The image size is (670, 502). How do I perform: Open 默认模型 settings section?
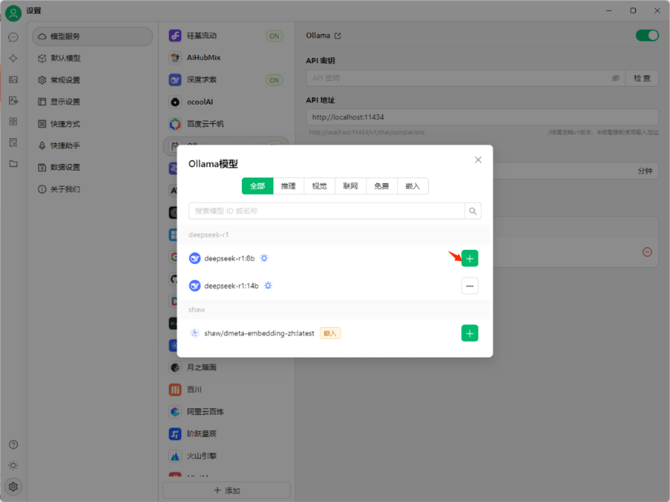click(x=92, y=58)
